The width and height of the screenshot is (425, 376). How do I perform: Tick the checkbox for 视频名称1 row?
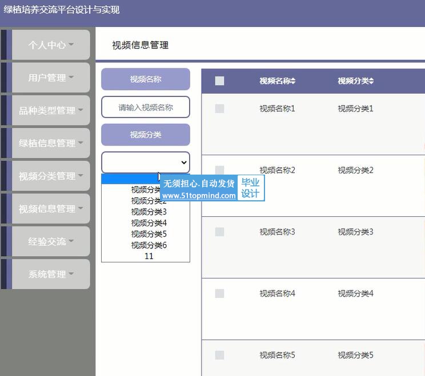(219, 108)
